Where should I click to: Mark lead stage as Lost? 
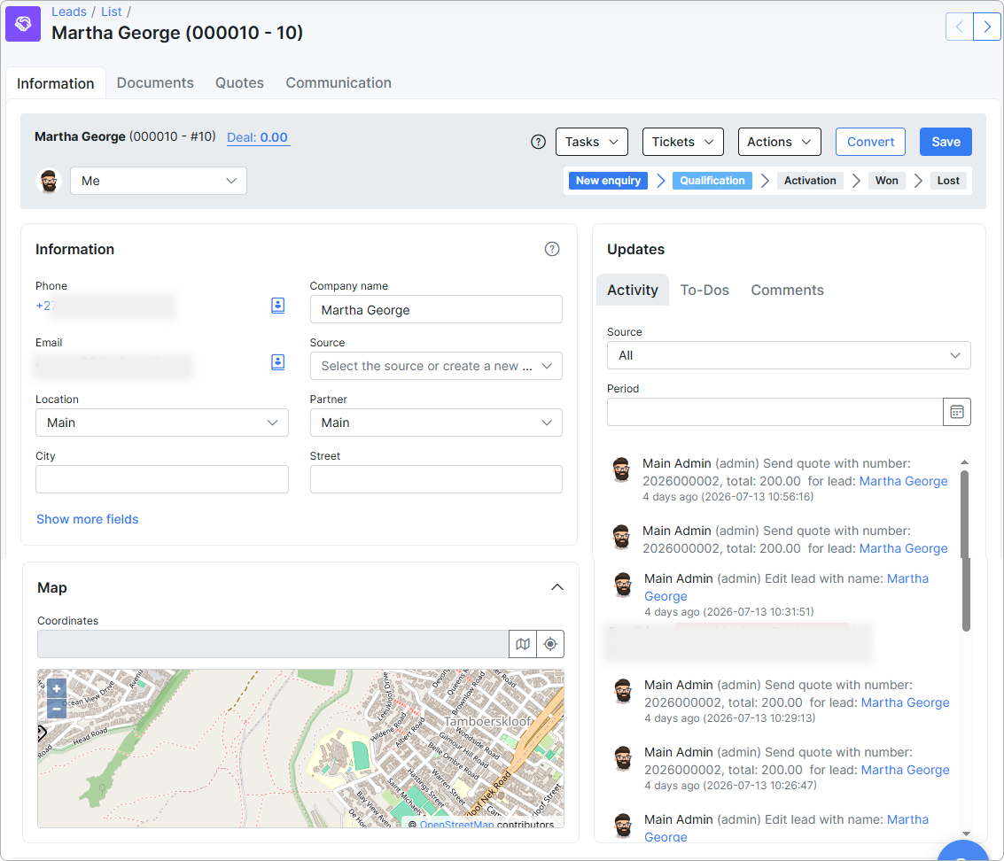[947, 181]
